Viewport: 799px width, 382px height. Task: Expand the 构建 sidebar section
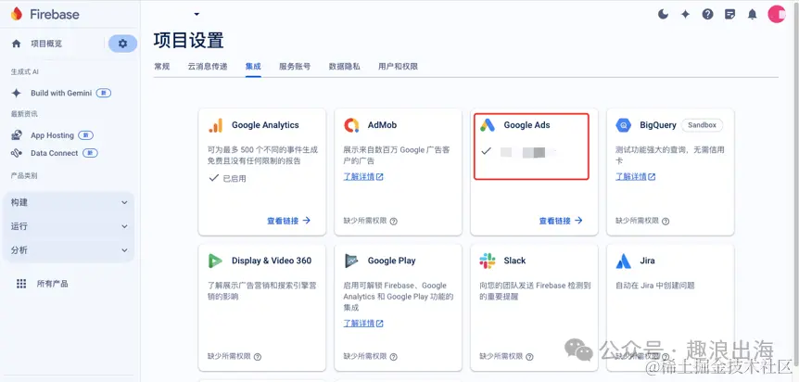tap(69, 202)
